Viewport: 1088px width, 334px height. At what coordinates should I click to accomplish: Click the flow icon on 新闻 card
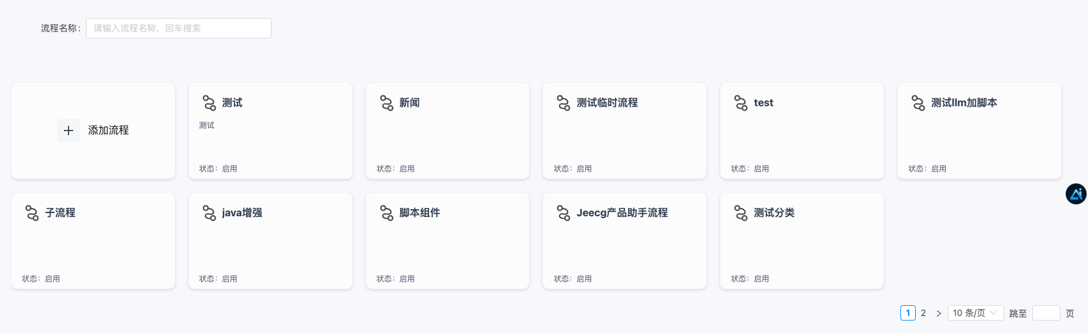pos(387,103)
